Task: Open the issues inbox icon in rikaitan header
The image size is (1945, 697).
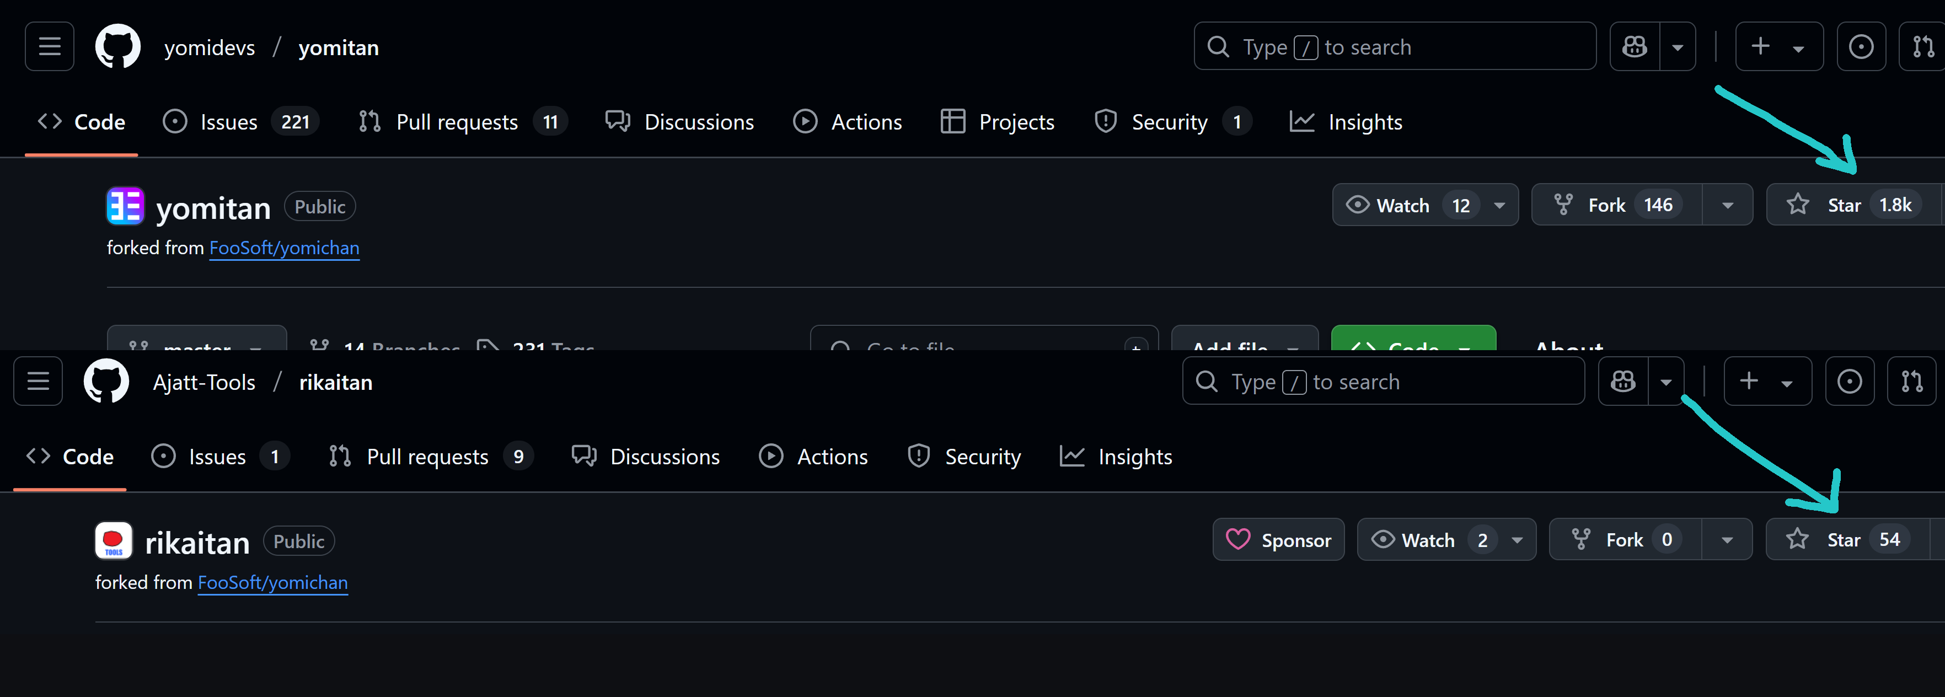Action: (x=1849, y=382)
